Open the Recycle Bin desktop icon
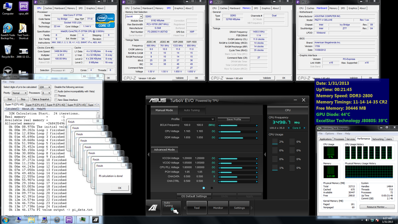The height and width of the screenshot is (224, 398). (x=7, y=52)
